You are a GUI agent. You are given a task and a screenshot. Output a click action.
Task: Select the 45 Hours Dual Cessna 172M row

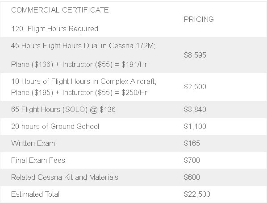coord(133,55)
